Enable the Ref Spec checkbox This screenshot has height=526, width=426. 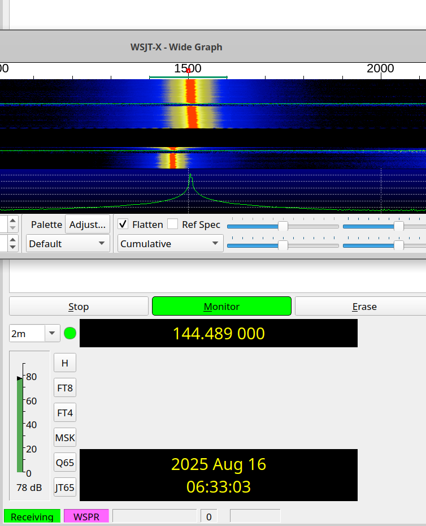(x=173, y=224)
